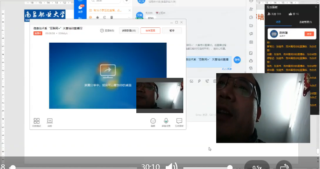This screenshot has height=169, width=320.
Task: Click the video progress bar handle
Action: tap(13, 167)
